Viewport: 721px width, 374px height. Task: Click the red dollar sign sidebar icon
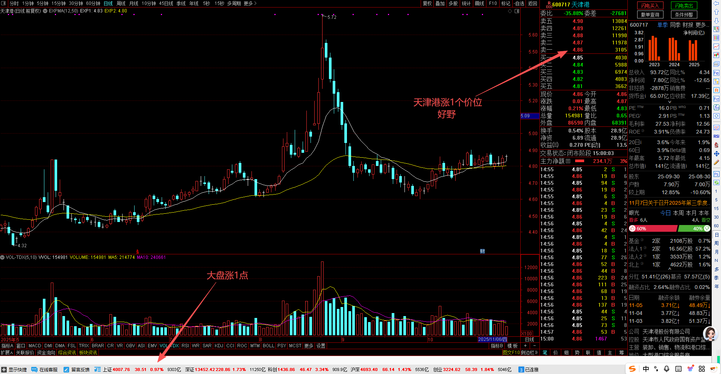716,145
